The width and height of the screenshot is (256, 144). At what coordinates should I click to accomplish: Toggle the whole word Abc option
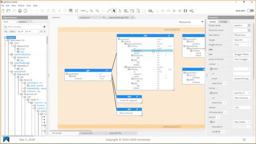point(12,31)
